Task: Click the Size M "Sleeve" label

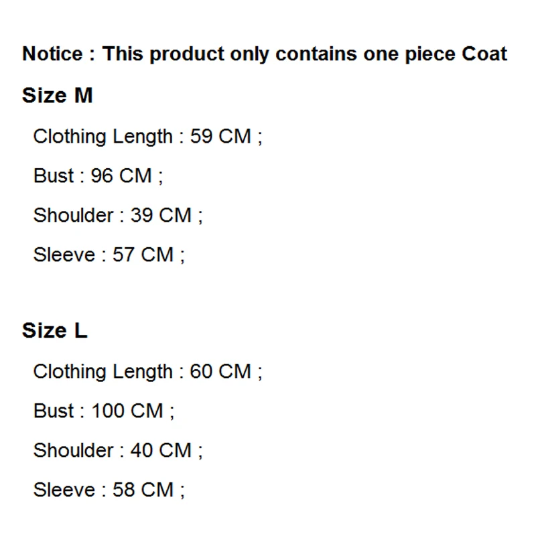Action: point(64,255)
